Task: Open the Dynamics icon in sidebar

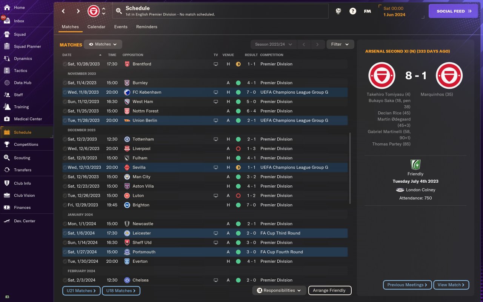Action: pos(7,59)
